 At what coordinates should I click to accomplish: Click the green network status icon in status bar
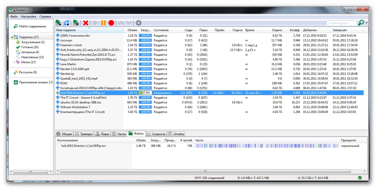[360, 178]
